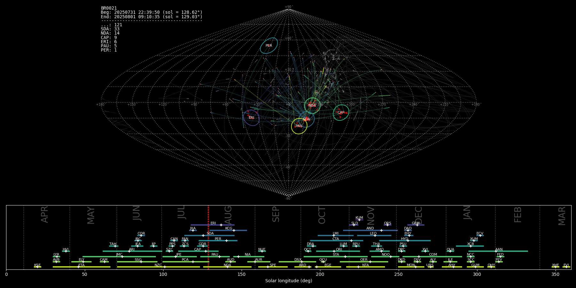
Task: Click the 'SDA: 33' legend entry
Action: click(x=110, y=29)
